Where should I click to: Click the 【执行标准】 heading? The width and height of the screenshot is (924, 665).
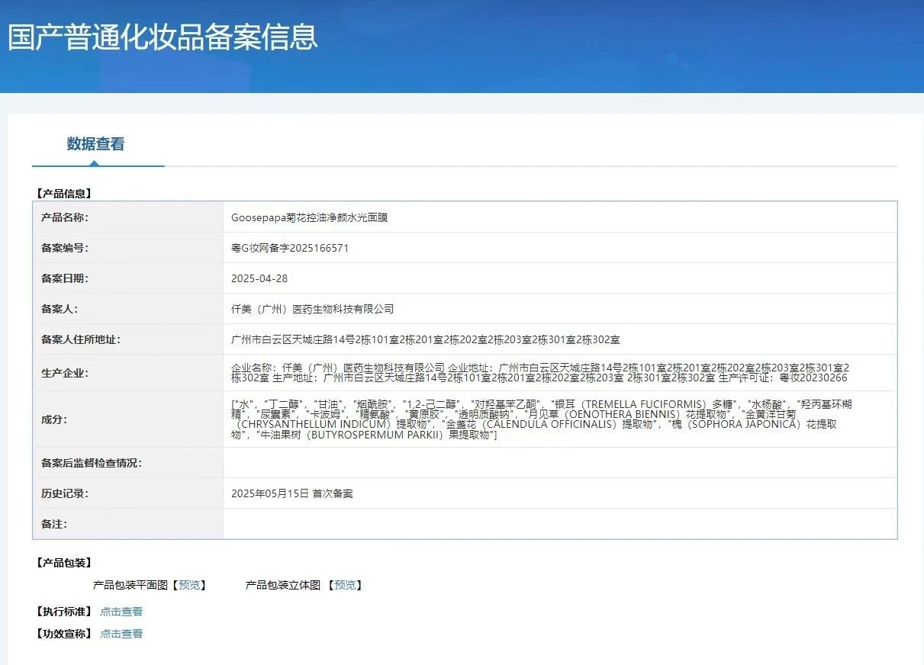click(64, 612)
